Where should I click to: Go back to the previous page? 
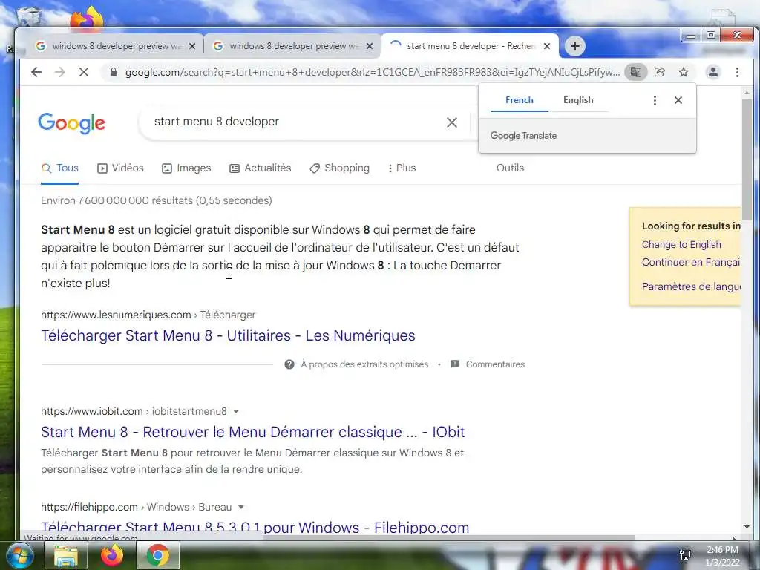tap(36, 72)
